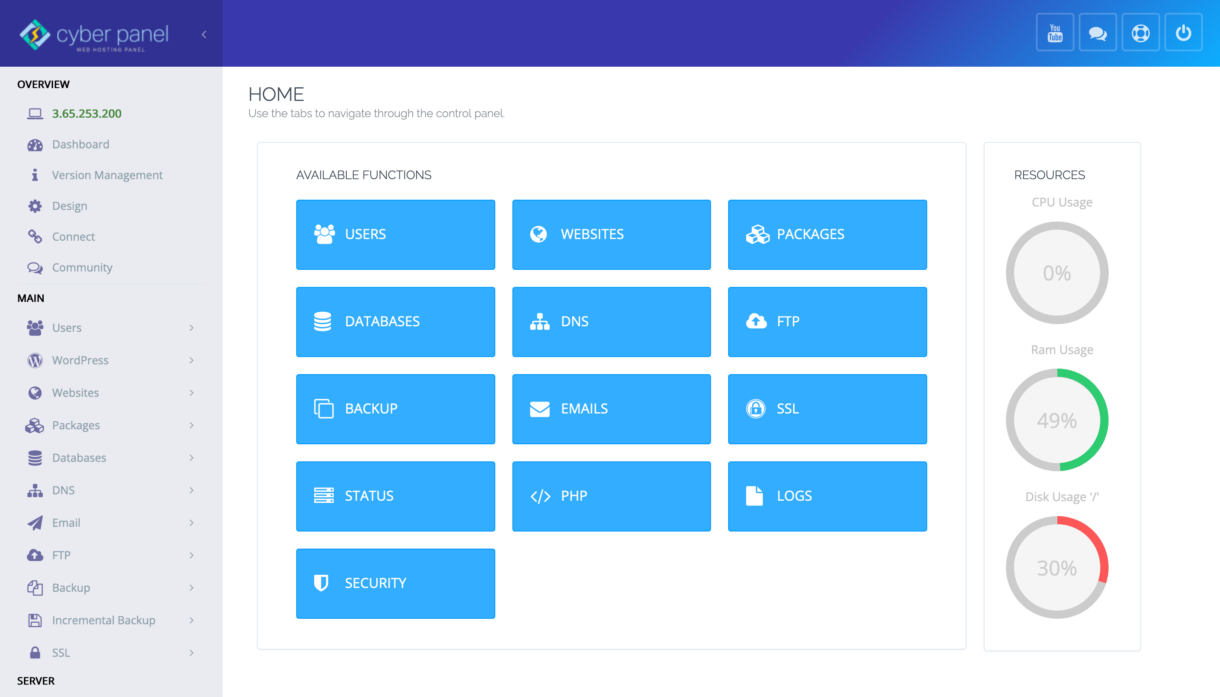
Task: Navigate to the Dashboard overview
Action: click(x=80, y=144)
